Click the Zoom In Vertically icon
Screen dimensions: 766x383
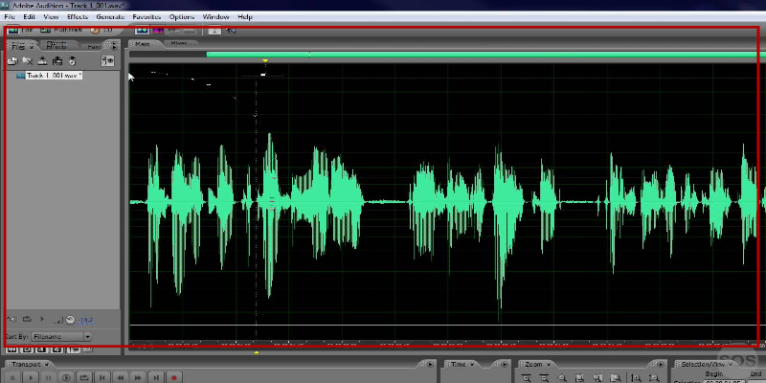pos(636,378)
